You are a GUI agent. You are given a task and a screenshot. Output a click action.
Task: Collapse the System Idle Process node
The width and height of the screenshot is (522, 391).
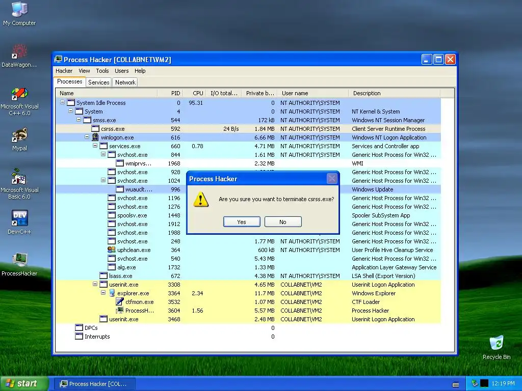[62, 102]
